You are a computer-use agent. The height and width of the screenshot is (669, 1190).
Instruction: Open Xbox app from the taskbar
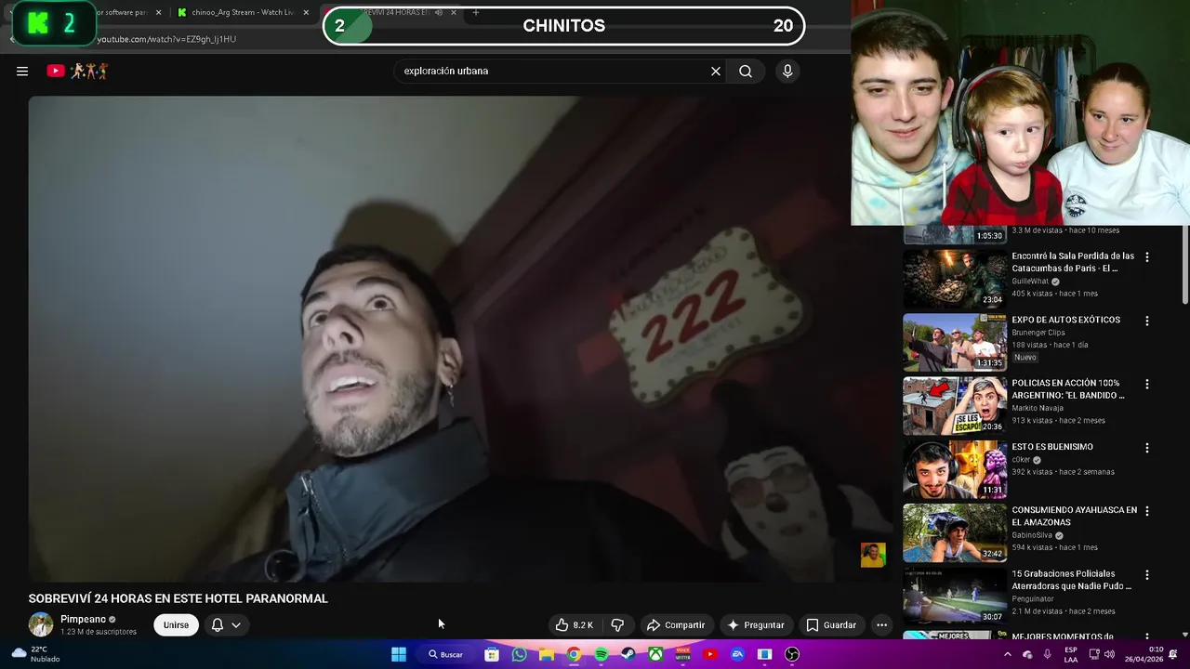tap(655, 654)
